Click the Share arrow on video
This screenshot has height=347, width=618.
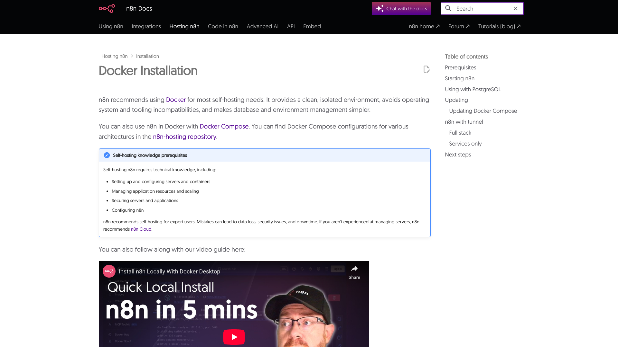pos(354,269)
